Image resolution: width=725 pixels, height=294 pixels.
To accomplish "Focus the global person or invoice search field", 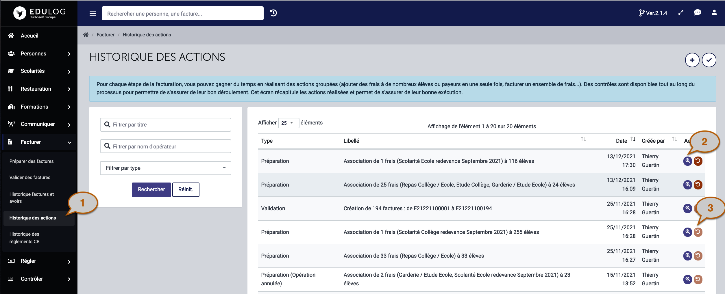I will tap(182, 13).
